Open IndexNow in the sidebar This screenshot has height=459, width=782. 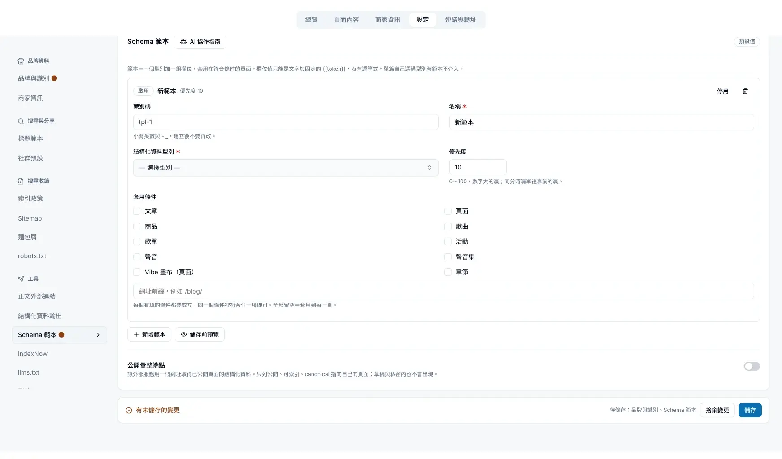pos(33,354)
